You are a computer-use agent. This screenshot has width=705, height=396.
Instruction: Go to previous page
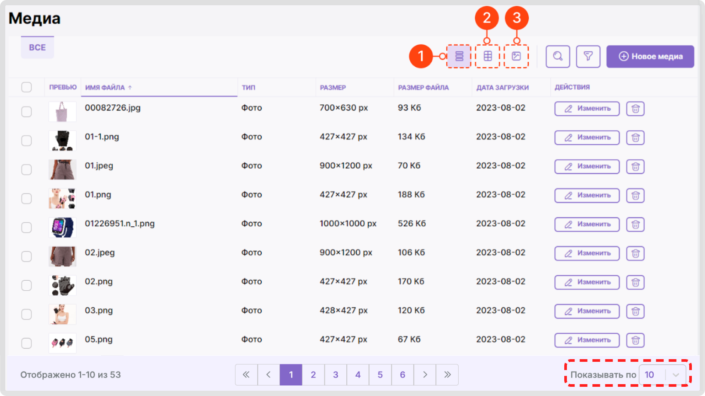click(x=269, y=375)
